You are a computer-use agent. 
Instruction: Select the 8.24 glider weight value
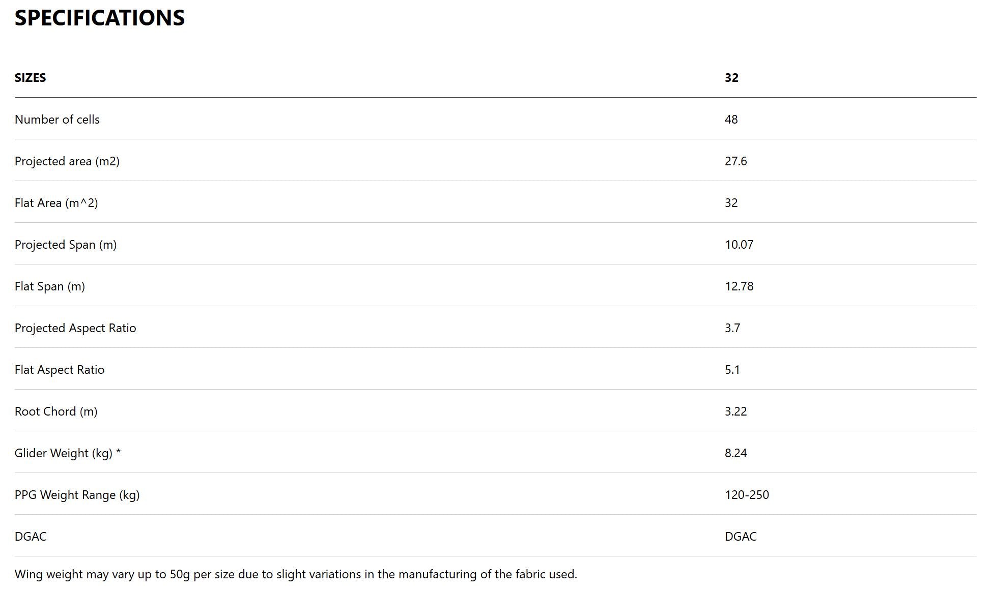point(735,453)
